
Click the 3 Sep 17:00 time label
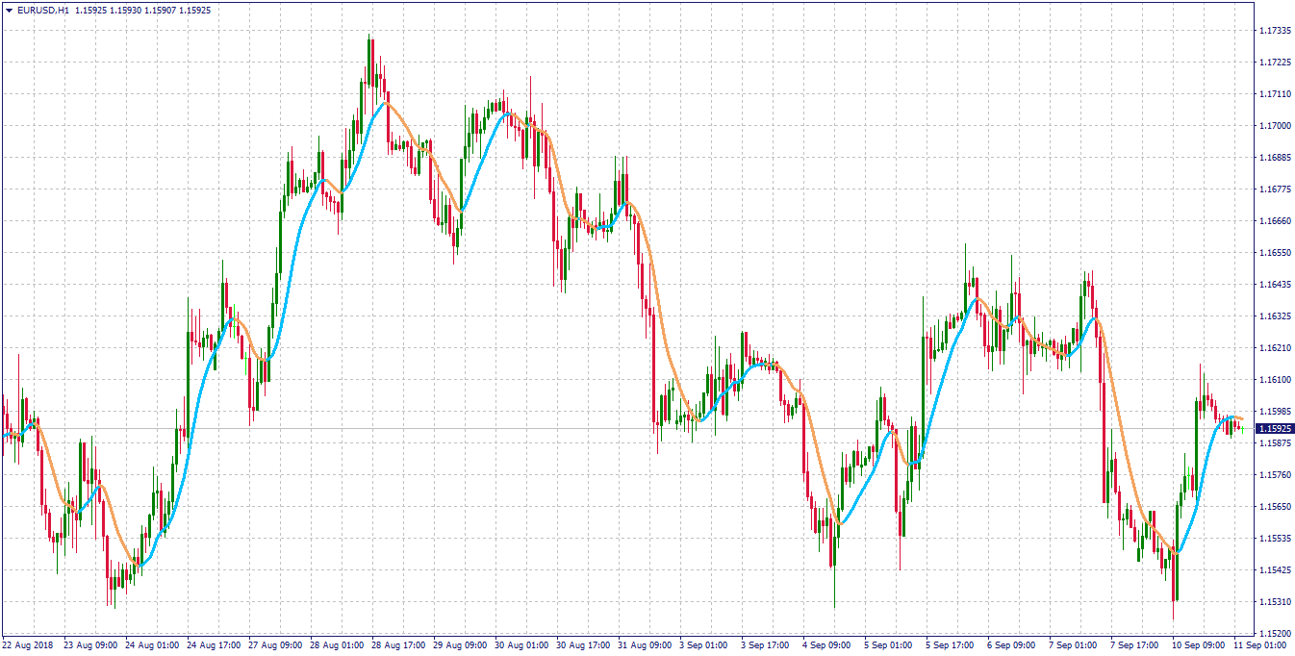coord(766,645)
